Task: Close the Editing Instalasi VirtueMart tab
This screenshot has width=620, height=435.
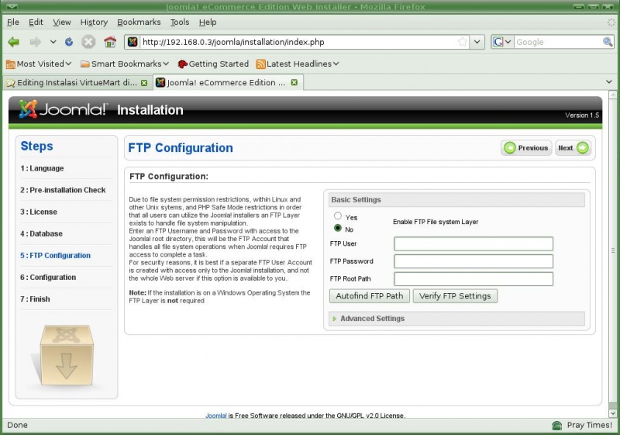Action: coord(144,83)
